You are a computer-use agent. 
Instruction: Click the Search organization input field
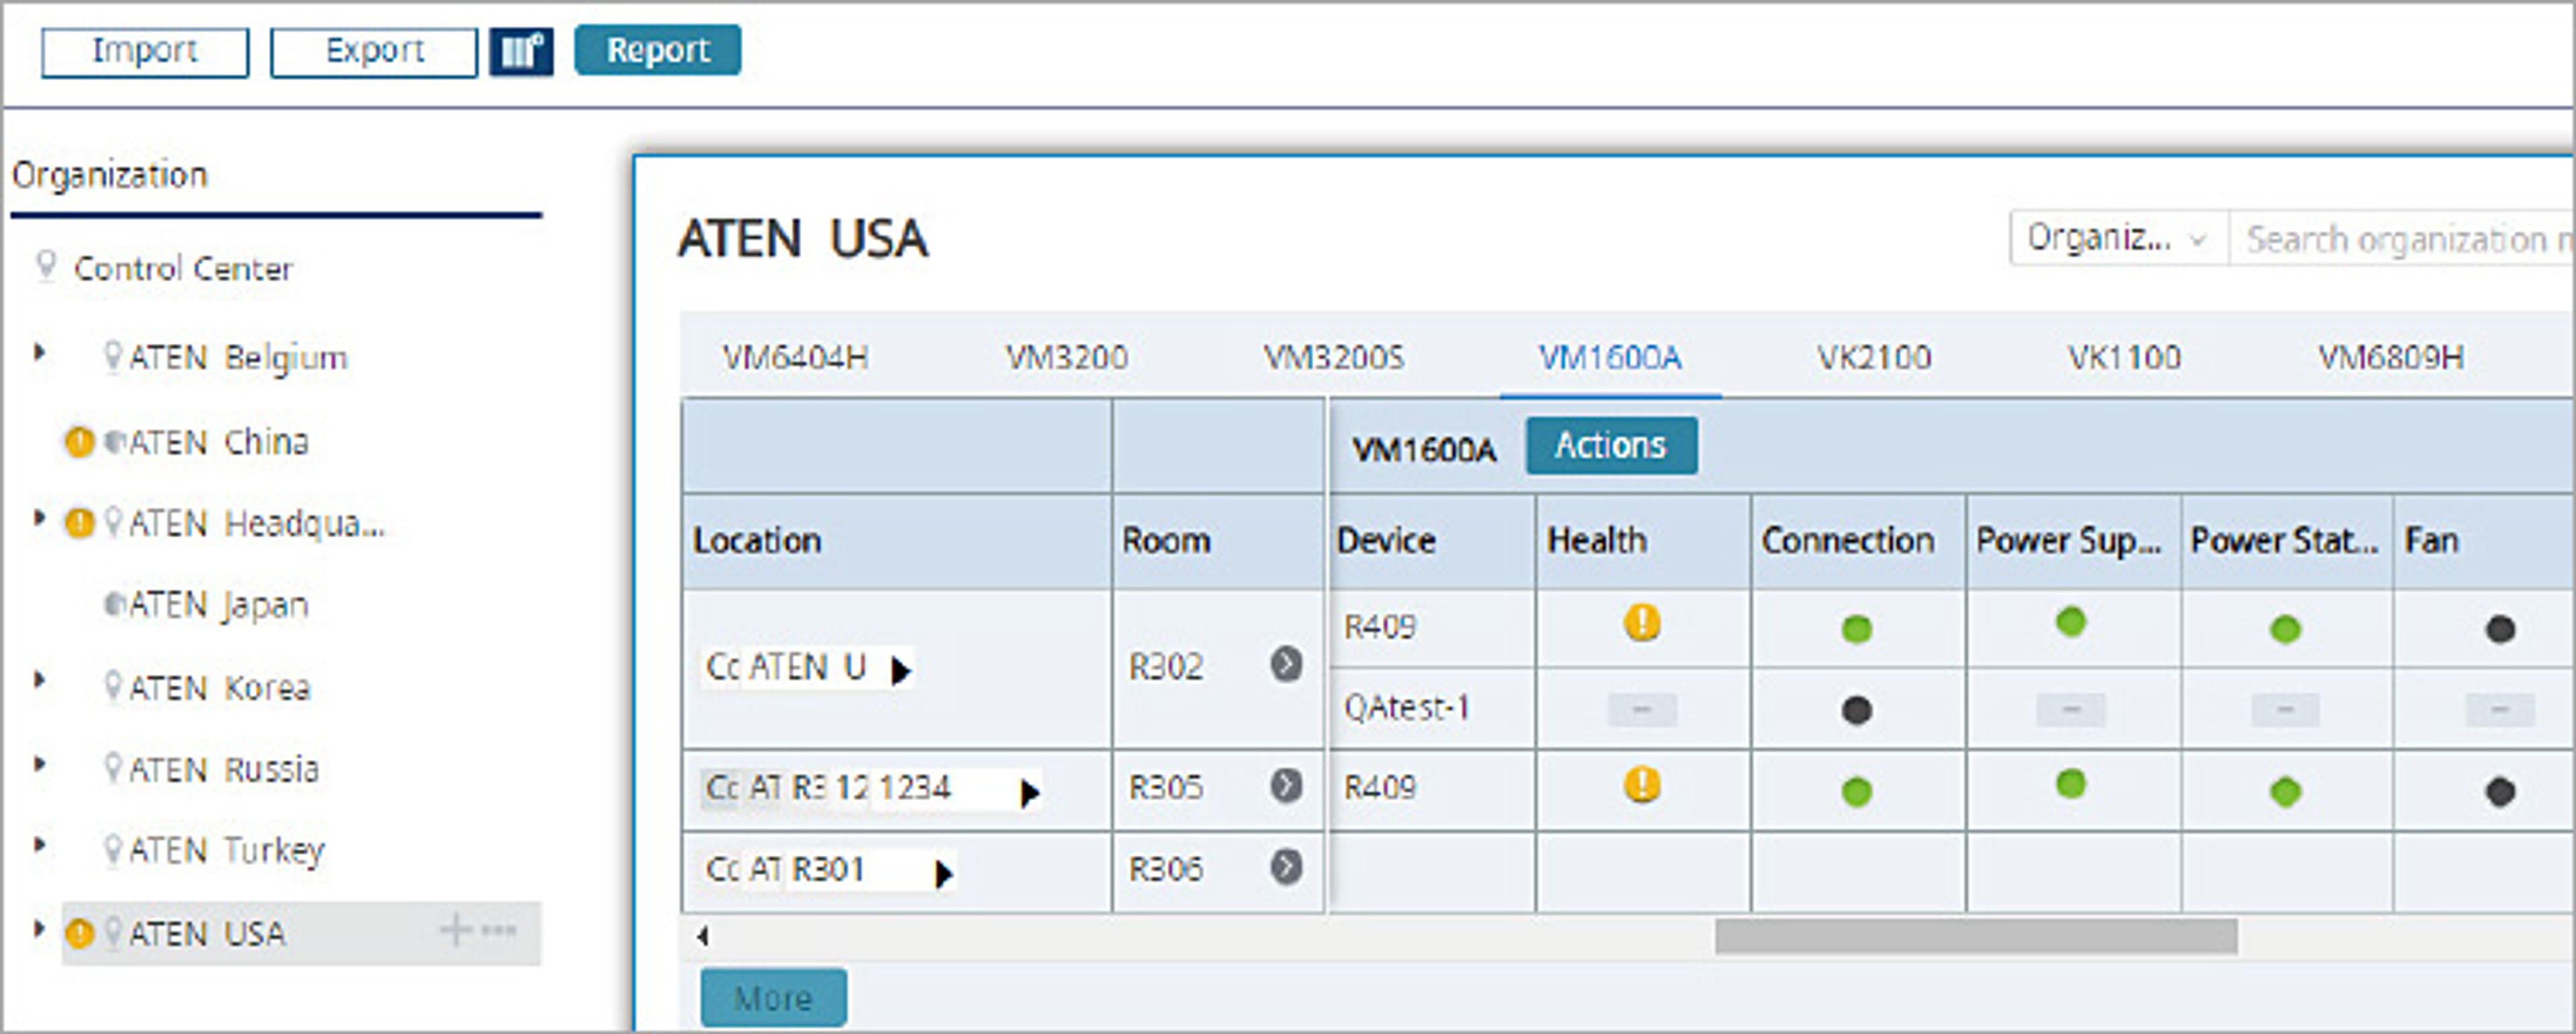click(x=2400, y=240)
